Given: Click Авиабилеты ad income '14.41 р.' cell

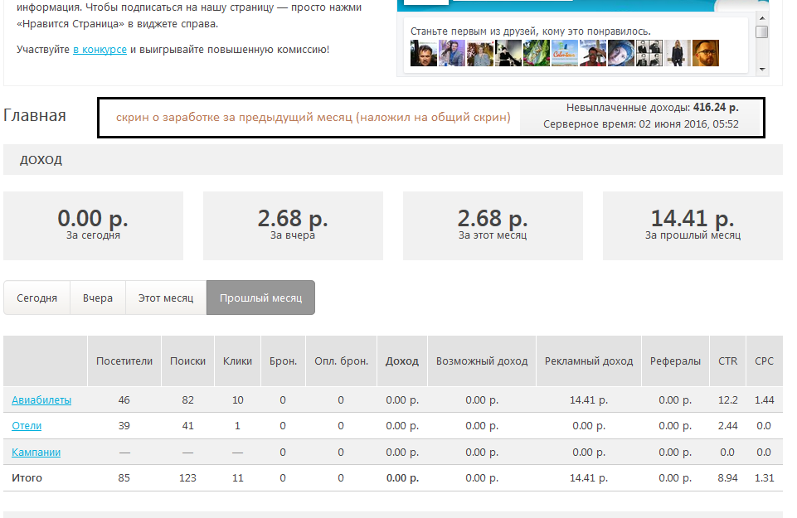Looking at the screenshot, I should pyautogui.click(x=589, y=399).
